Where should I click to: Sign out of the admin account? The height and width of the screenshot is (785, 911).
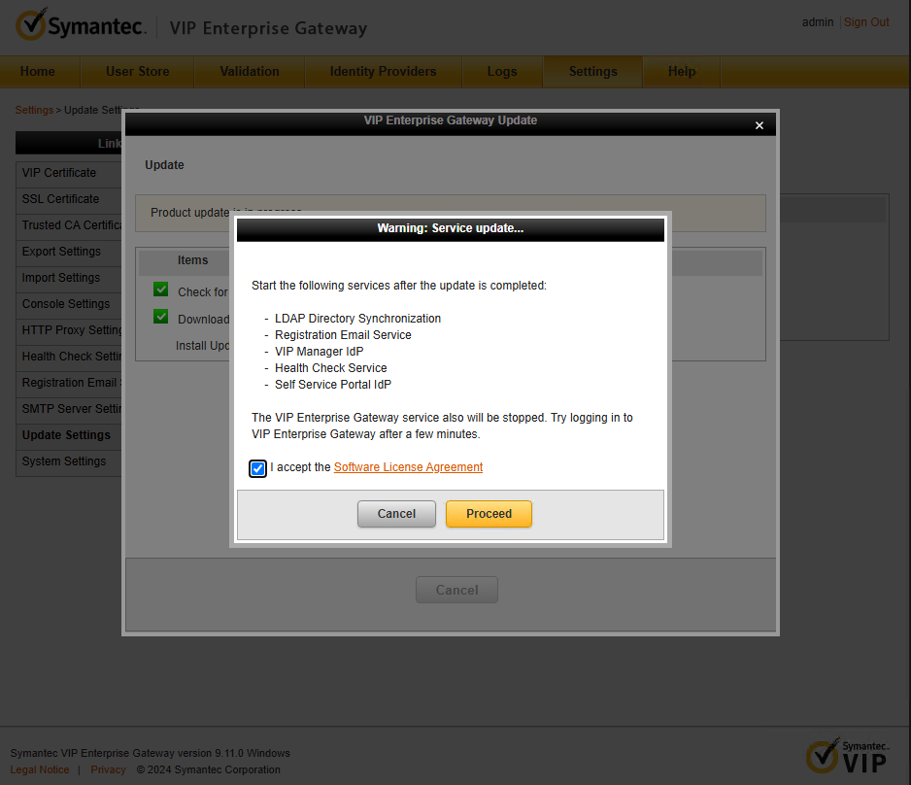pyautogui.click(x=866, y=22)
